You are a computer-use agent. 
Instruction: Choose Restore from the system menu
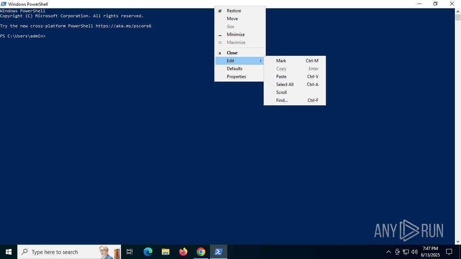[240, 11]
